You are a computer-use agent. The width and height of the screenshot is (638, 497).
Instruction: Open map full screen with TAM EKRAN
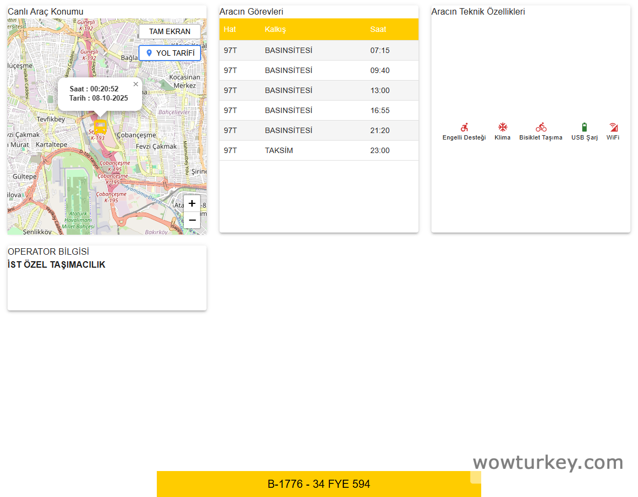(170, 31)
